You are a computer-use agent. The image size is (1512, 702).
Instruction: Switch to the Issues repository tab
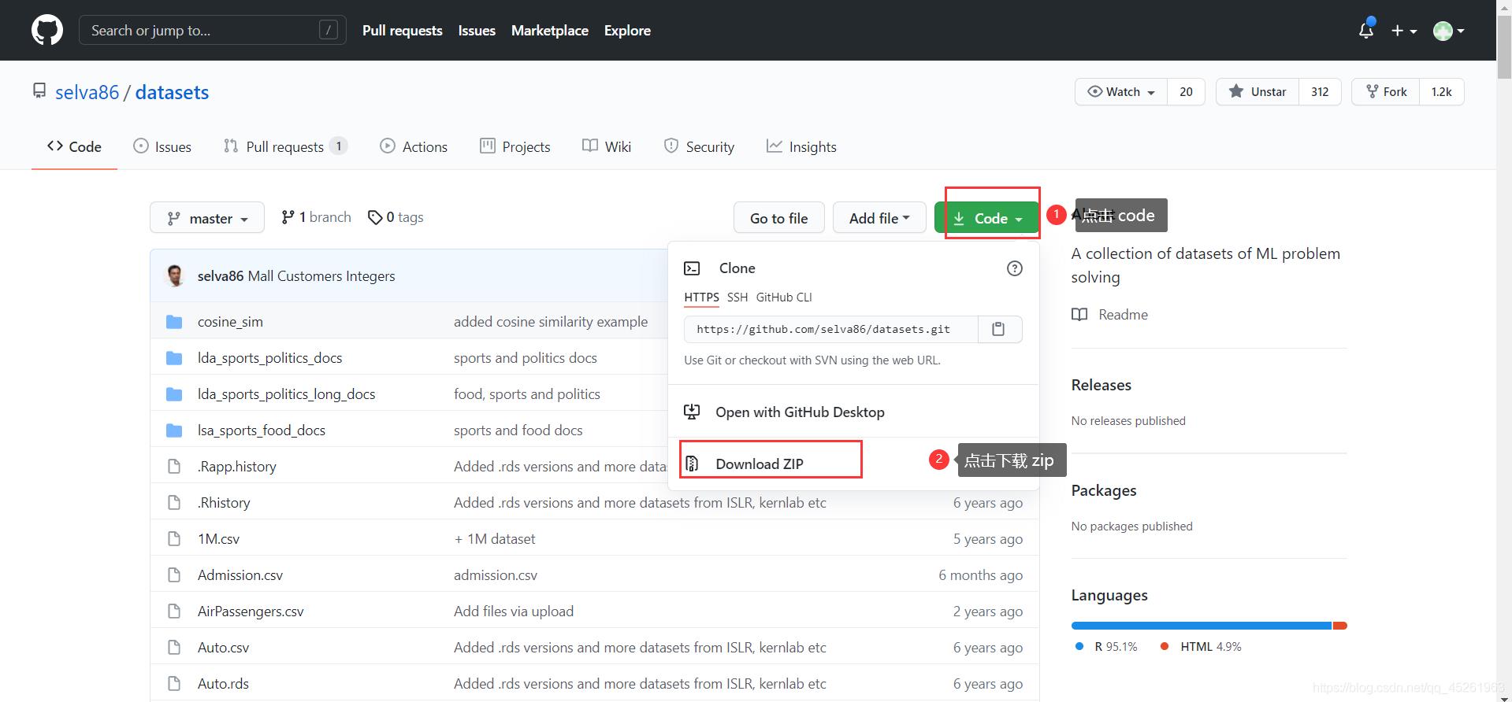point(162,146)
